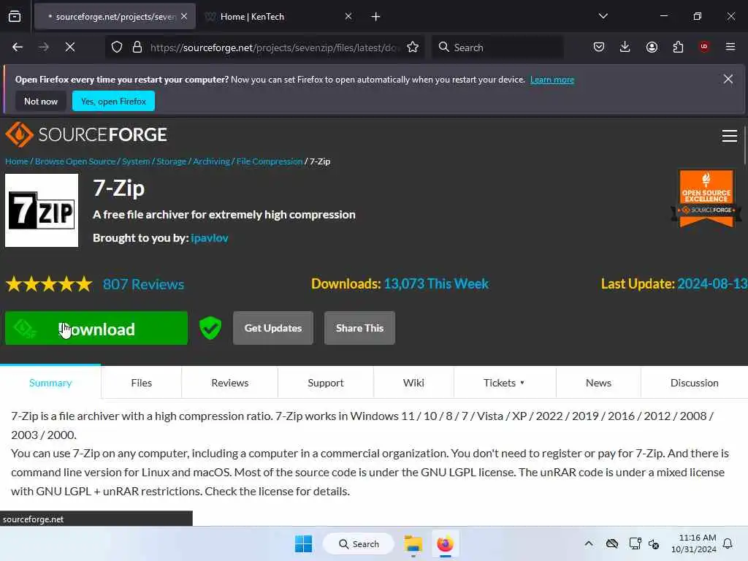Screen dimensions: 748x561
Task: Open a new tab
Action: click(376, 17)
